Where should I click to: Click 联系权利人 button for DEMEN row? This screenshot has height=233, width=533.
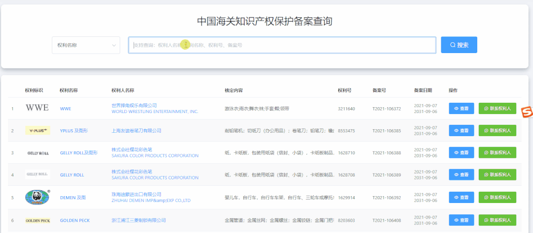(x=497, y=198)
